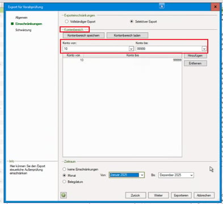Click the Exportieren button
The height and width of the screenshot is (204, 223).
[181, 195]
